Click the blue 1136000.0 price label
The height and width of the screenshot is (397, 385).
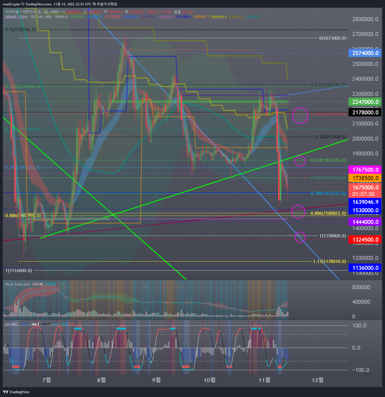click(x=365, y=268)
